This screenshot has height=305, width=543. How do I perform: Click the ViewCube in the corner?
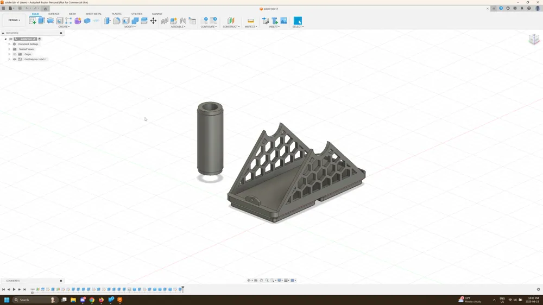[534, 39]
